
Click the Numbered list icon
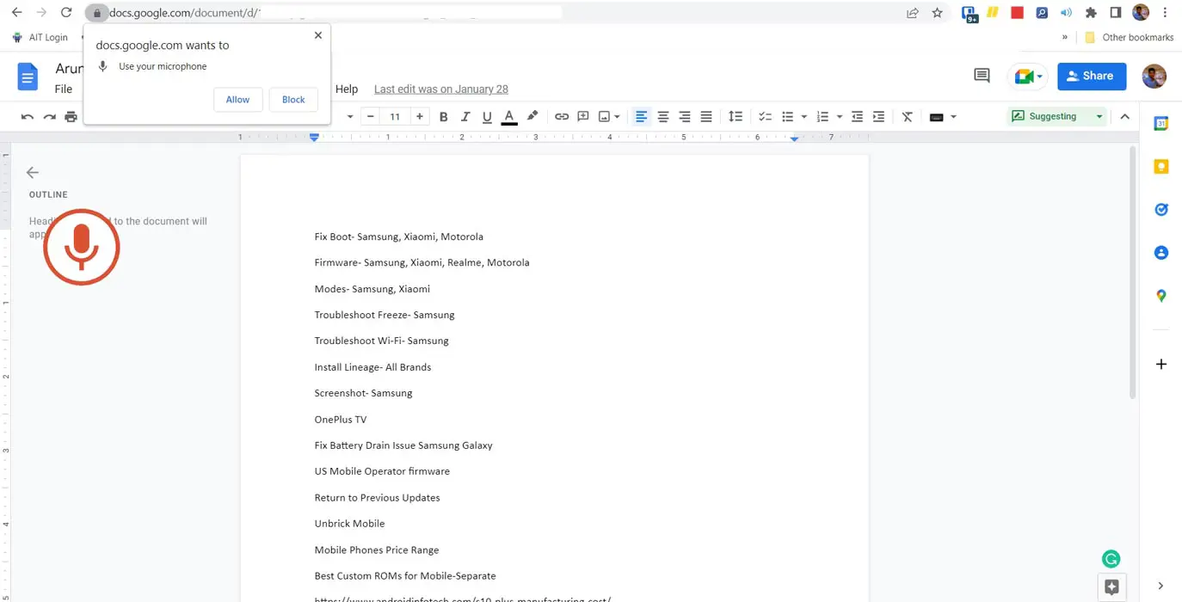tap(822, 117)
